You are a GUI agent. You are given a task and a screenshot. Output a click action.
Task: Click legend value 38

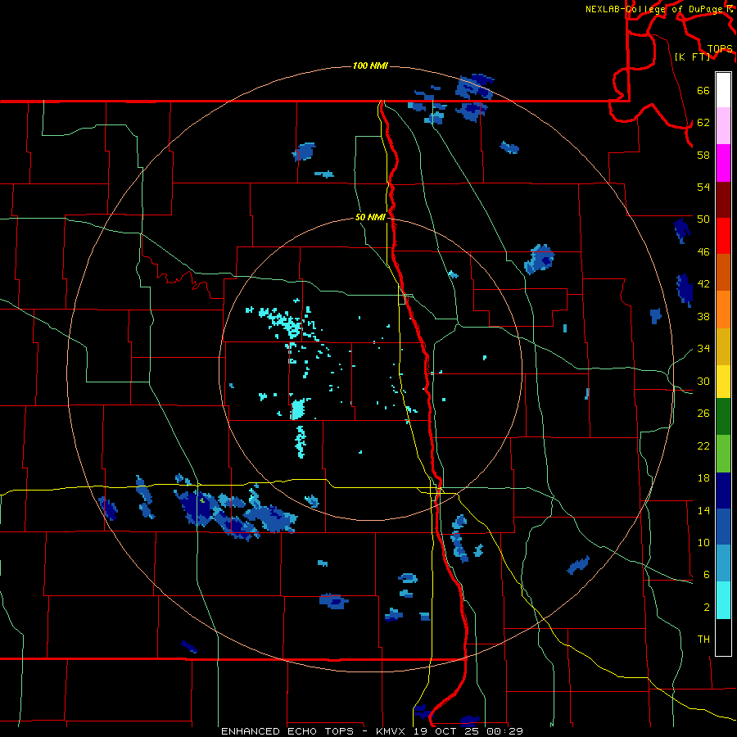point(703,316)
